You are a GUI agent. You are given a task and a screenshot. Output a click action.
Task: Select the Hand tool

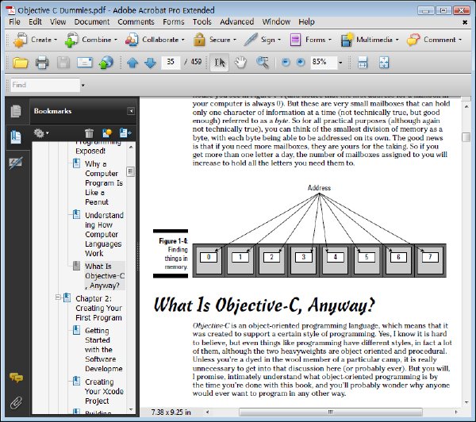(x=240, y=63)
